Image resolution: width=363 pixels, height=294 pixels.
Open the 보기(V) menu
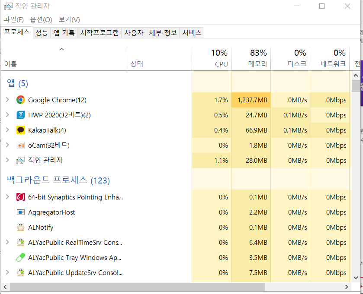click(69, 19)
